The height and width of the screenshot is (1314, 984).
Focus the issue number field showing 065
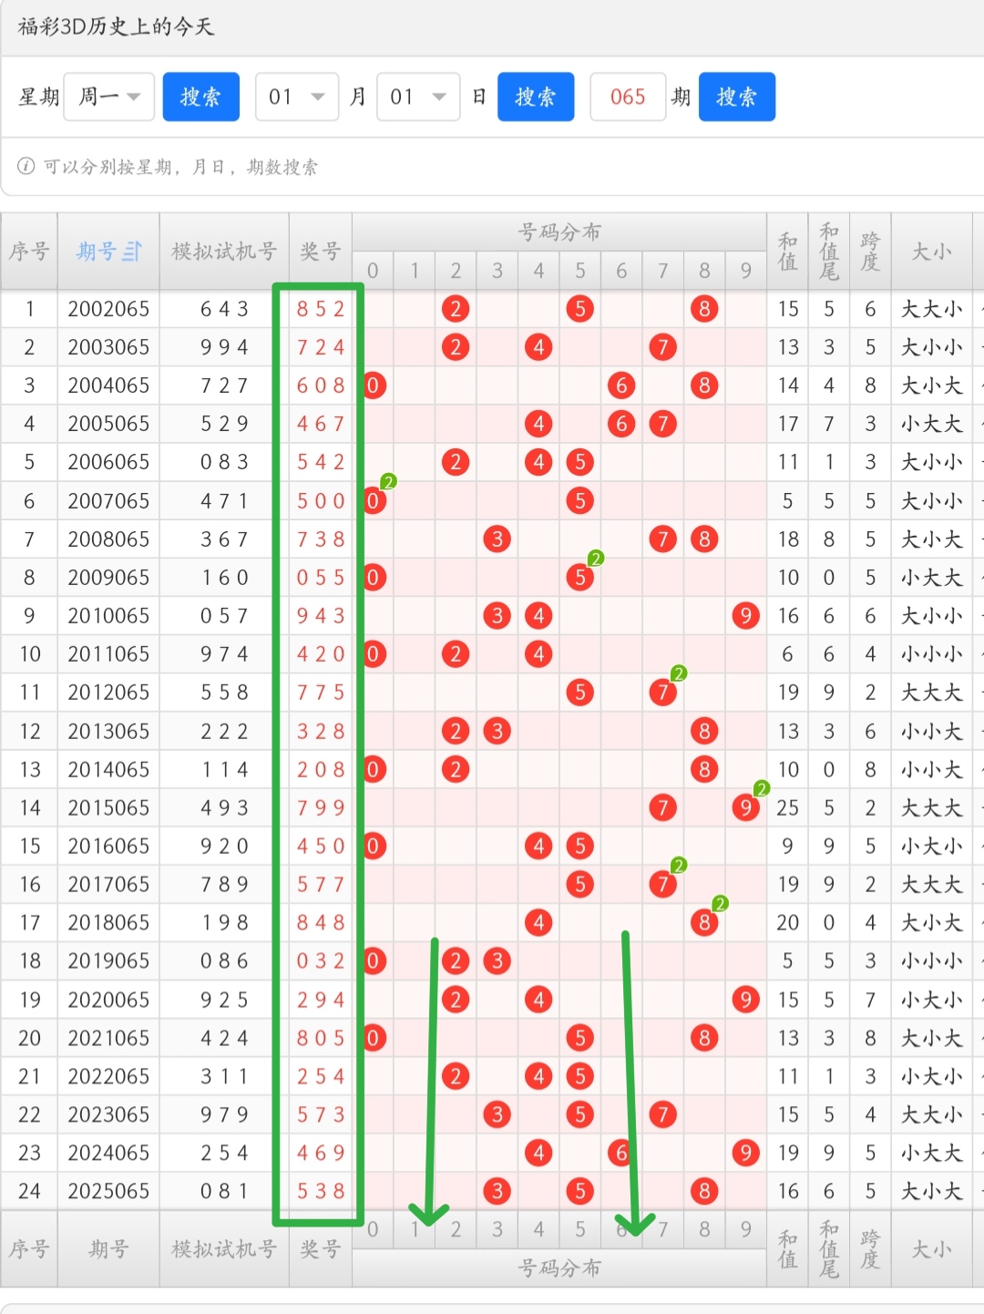[628, 97]
